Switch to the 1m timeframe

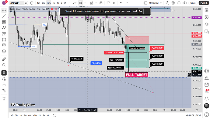pos(39,3)
